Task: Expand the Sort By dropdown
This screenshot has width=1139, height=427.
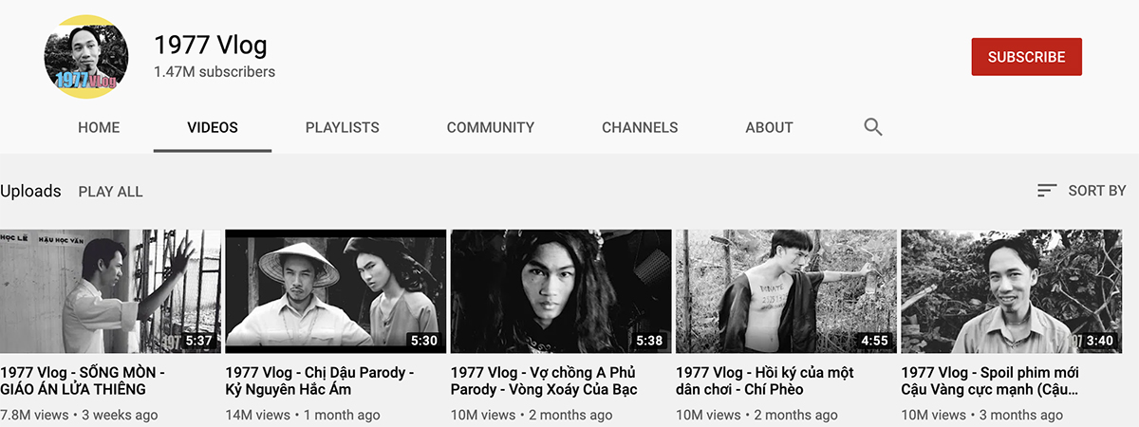Action: (1081, 191)
